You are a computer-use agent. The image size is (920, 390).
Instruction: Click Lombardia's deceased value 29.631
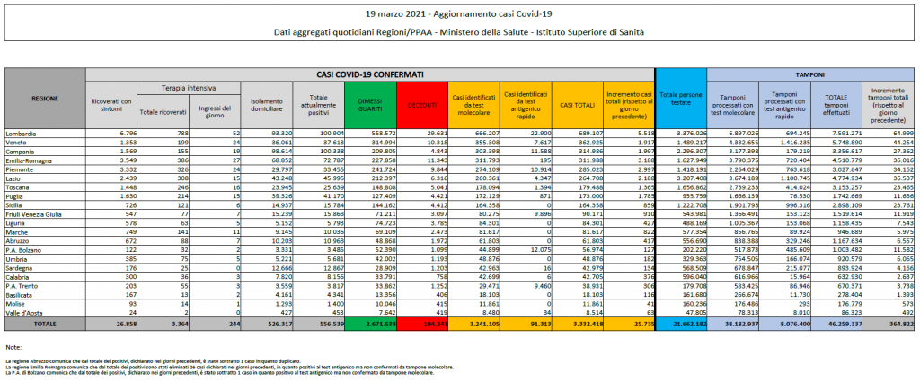pos(436,134)
